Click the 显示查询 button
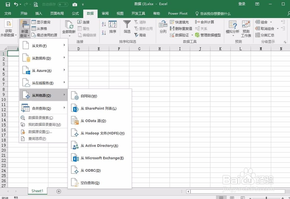 pyautogui.click(x=41, y=22)
